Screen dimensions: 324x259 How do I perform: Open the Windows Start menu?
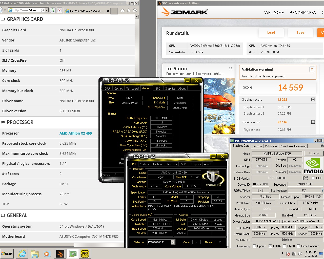[x=7, y=254]
